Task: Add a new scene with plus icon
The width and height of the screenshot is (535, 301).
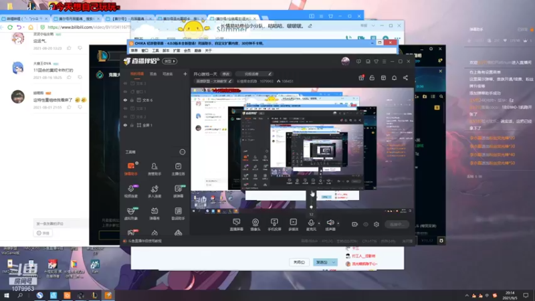Action: pos(185,74)
